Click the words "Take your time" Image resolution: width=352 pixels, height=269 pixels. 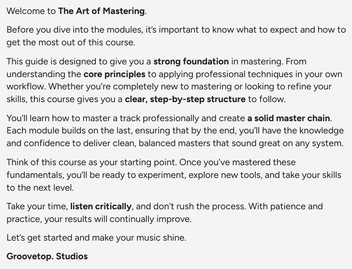(37, 207)
